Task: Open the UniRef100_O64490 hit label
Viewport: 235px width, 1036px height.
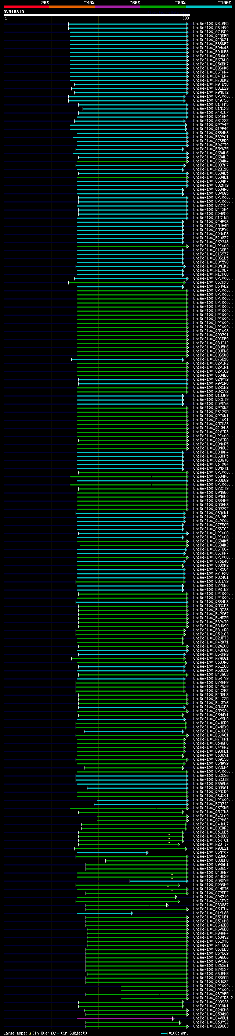Action: pos(210,28)
